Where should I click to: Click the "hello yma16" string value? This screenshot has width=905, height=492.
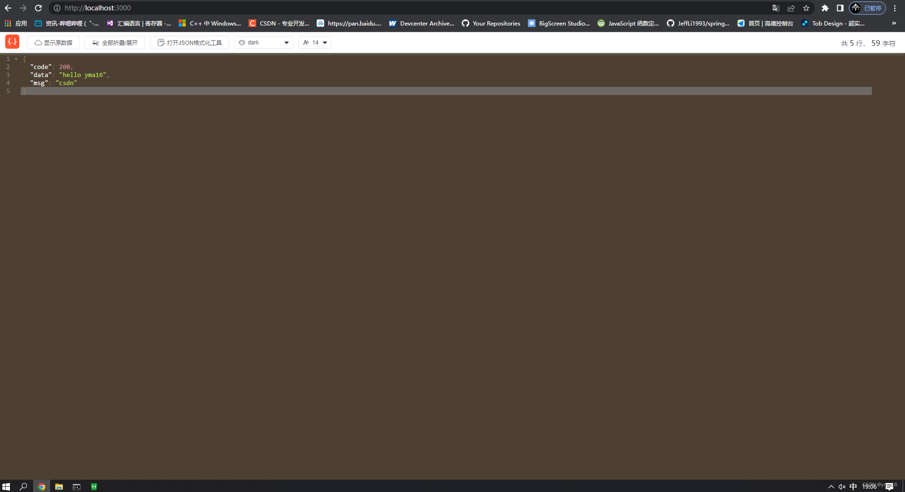click(83, 75)
